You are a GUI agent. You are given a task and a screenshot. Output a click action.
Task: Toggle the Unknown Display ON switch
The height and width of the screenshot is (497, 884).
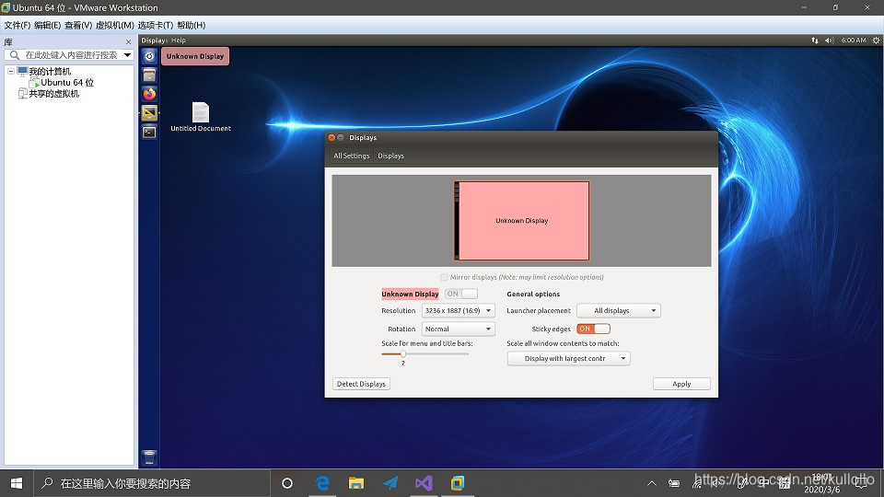pyautogui.click(x=461, y=294)
